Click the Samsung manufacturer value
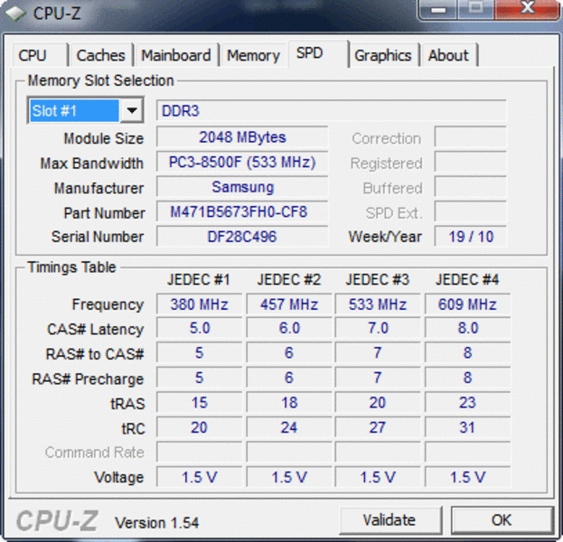Image resolution: width=563 pixels, height=542 pixels. [x=242, y=187]
